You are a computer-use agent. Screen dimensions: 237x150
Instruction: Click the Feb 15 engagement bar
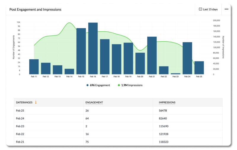pos(81,51)
